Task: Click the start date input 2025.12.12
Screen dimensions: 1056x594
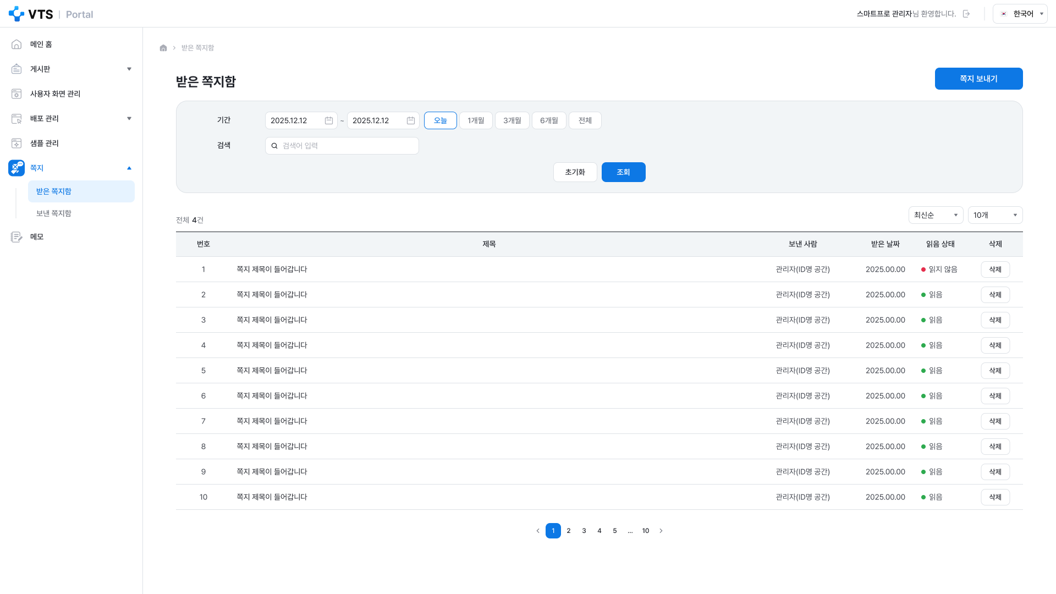Action: tap(301, 120)
